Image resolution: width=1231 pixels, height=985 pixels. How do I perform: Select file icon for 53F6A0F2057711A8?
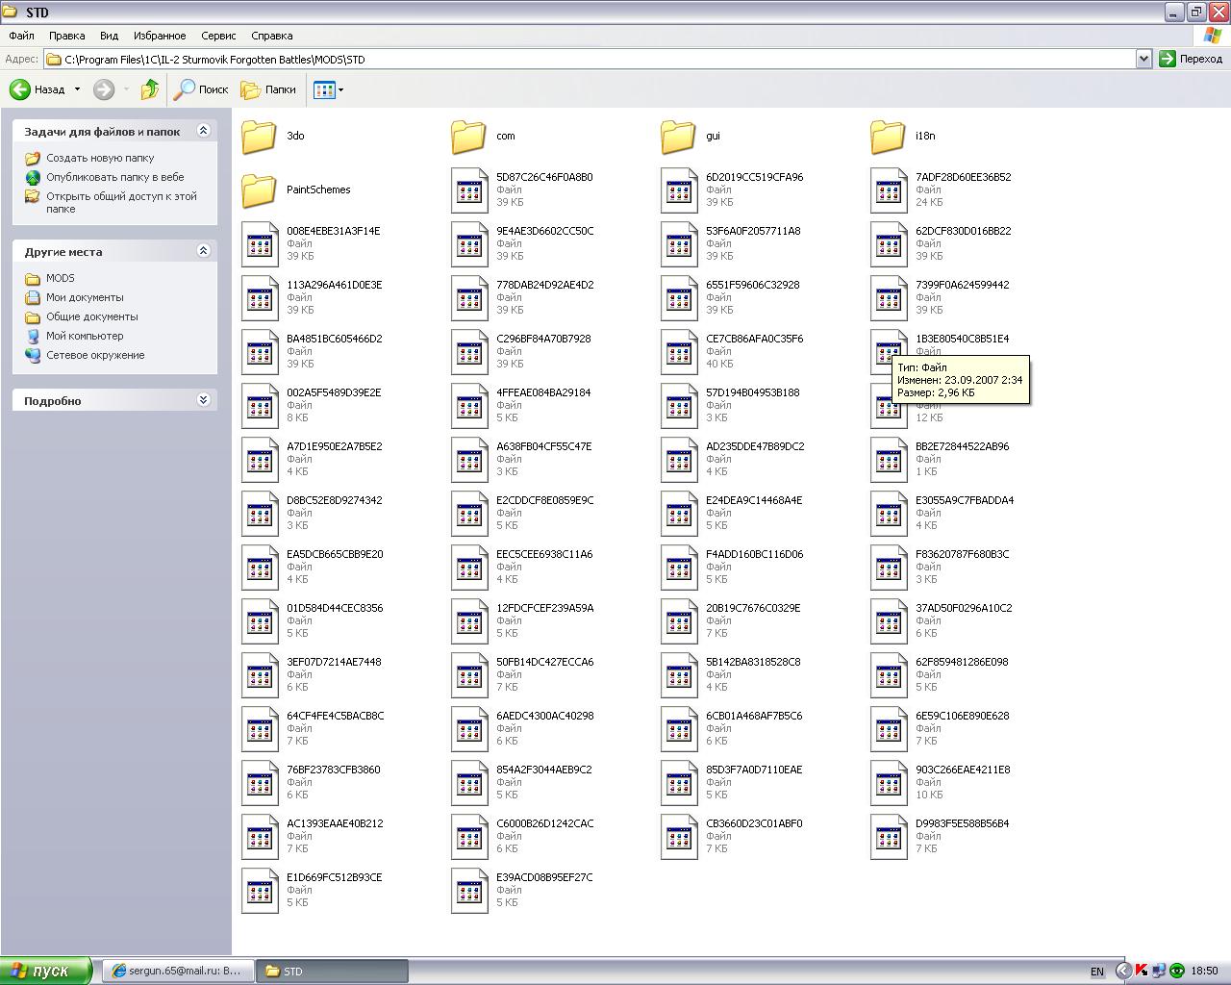click(679, 244)
